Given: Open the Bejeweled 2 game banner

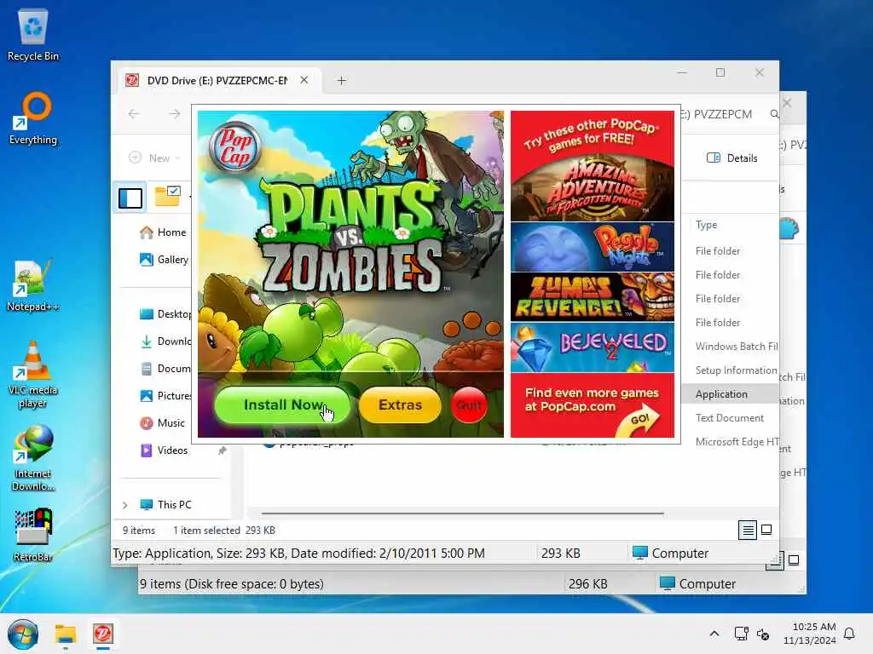Looking at the screenshot, I should click(x=593, y=347).
